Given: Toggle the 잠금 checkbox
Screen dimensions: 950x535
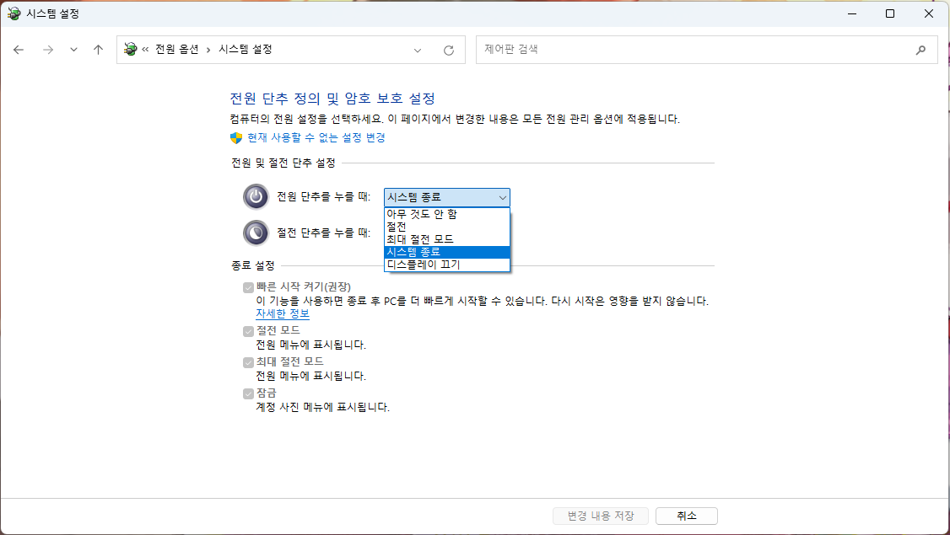Looking at the screenshot, I should pos(248,393).
